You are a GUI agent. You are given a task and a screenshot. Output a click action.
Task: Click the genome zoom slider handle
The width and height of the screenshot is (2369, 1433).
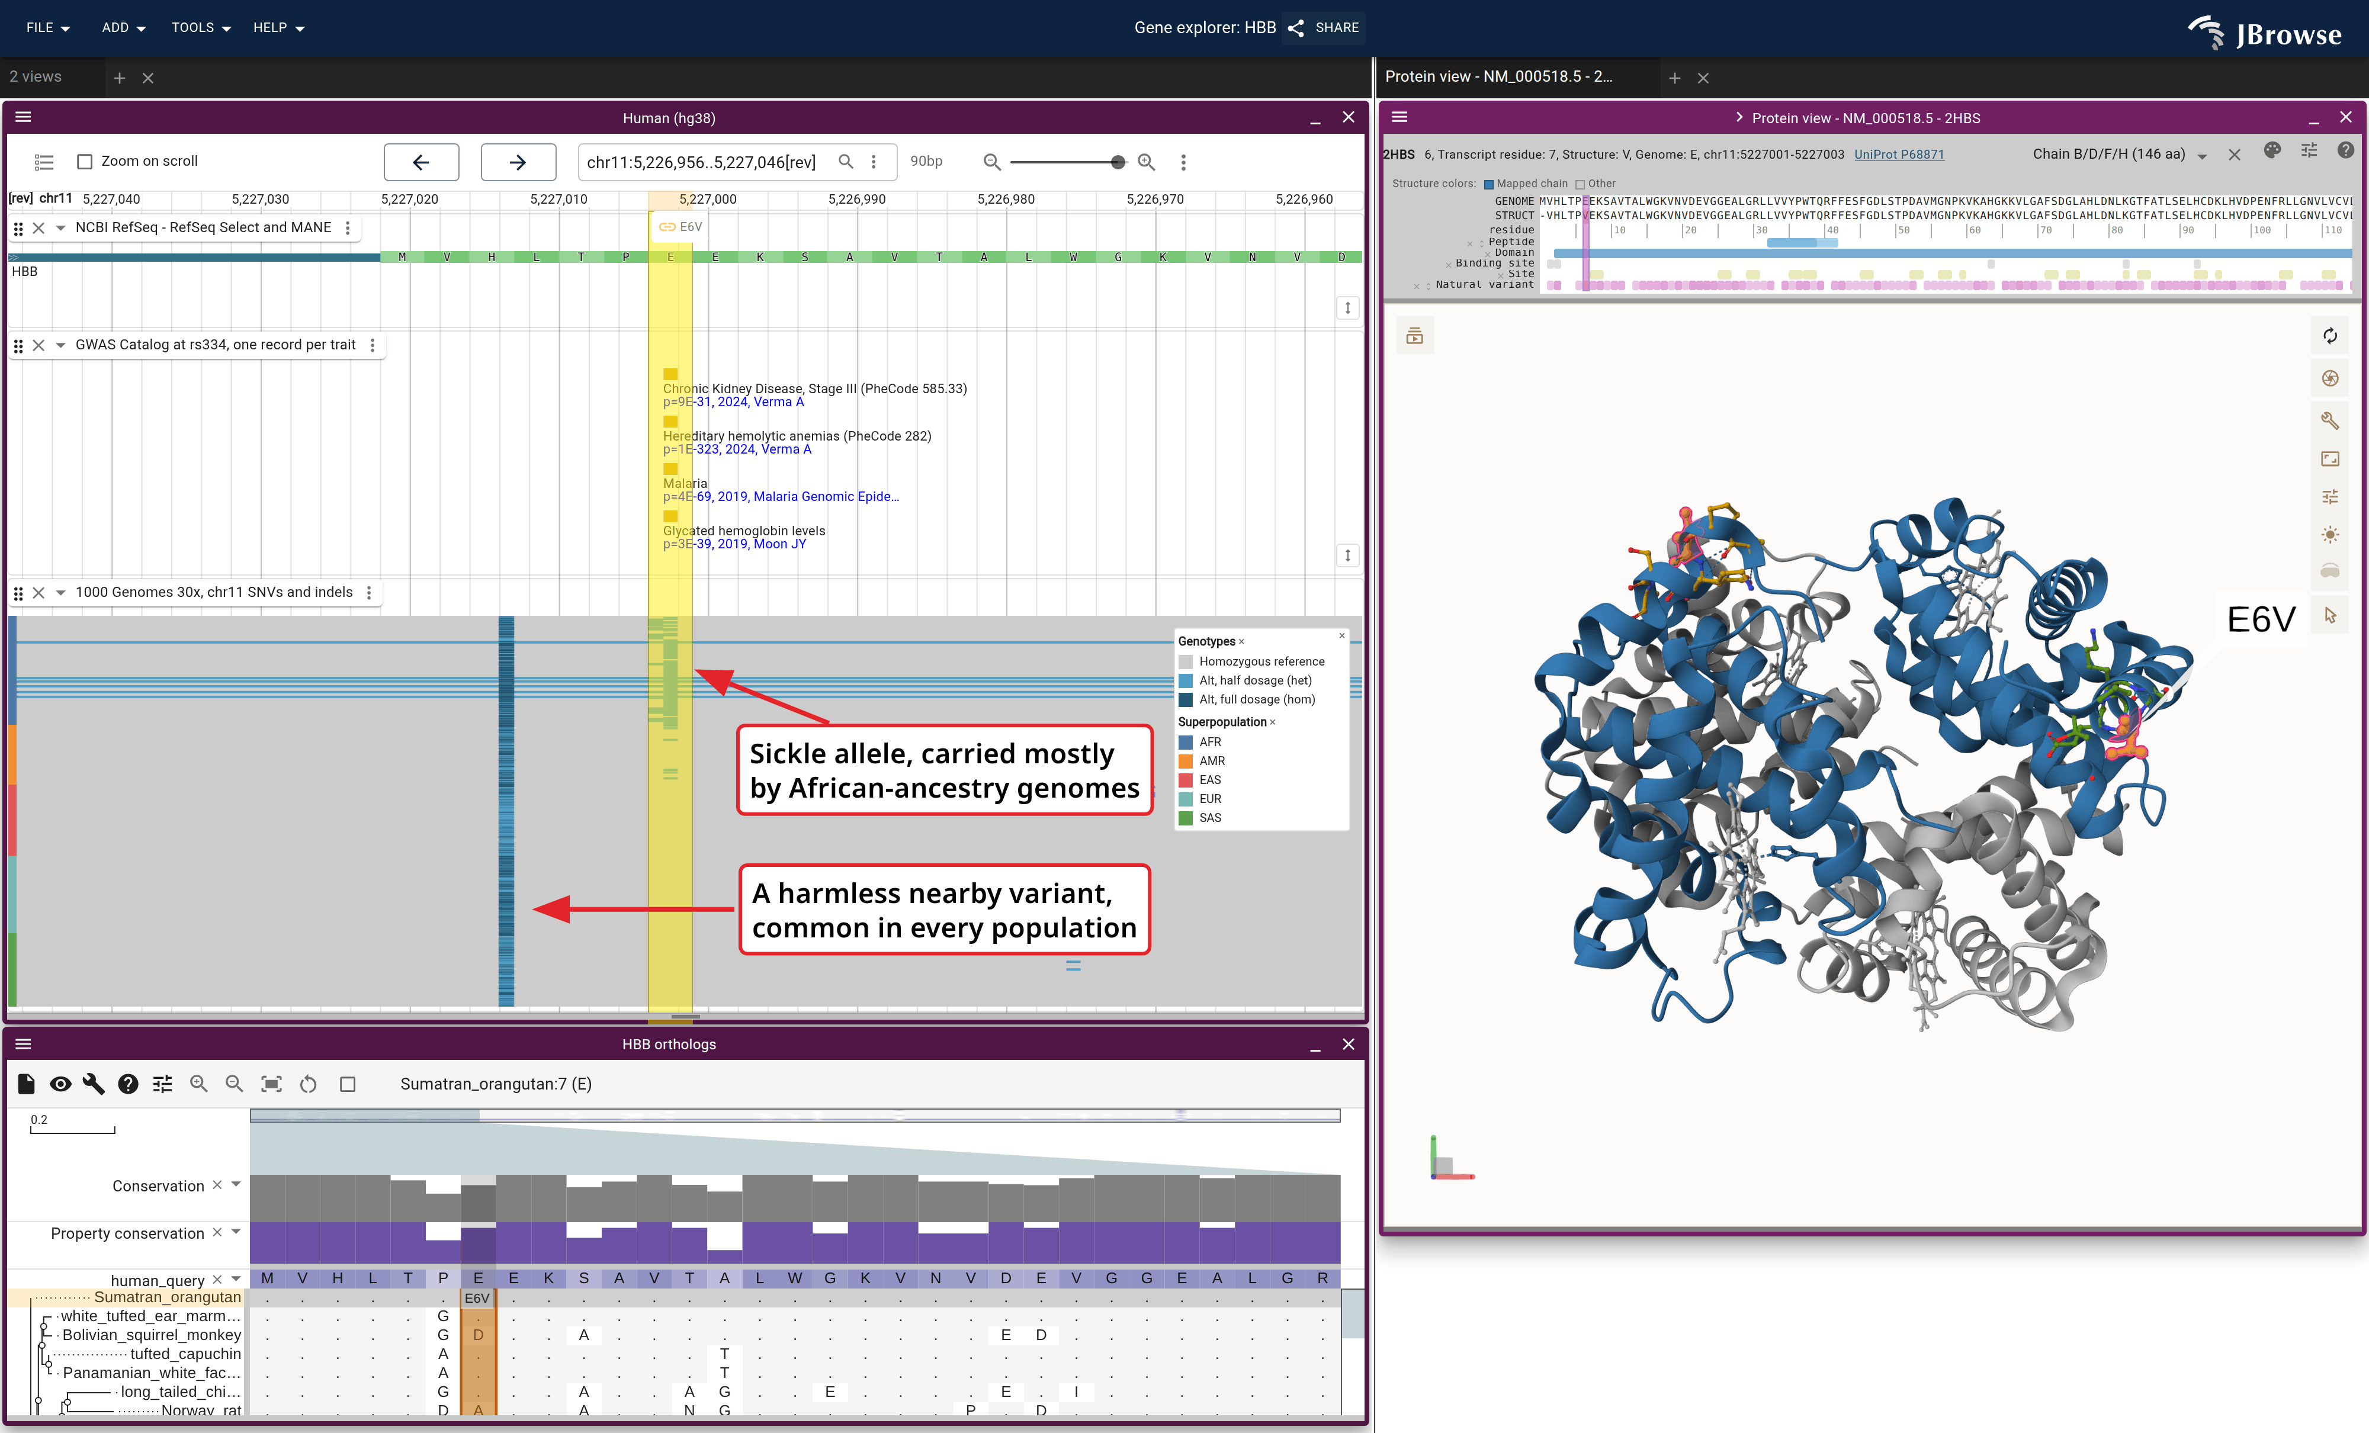coord(1117,162)
